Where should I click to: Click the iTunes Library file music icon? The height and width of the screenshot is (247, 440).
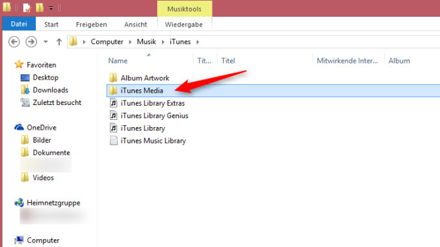coord(113,128)
